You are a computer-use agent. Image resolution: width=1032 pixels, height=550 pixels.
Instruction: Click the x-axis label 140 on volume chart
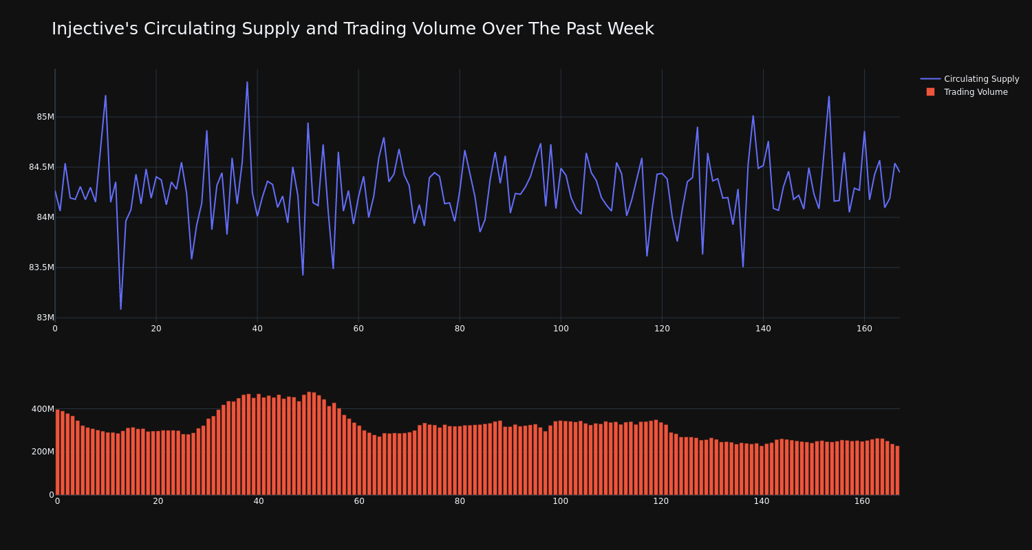pyautogui.click(x=762, y=501)
